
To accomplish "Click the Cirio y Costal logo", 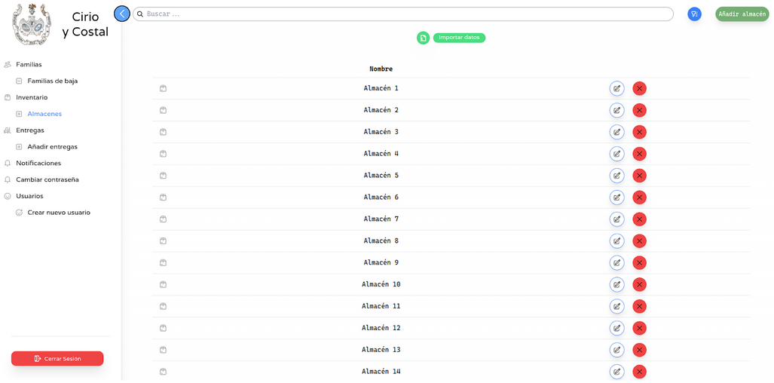I will point(32,24).
